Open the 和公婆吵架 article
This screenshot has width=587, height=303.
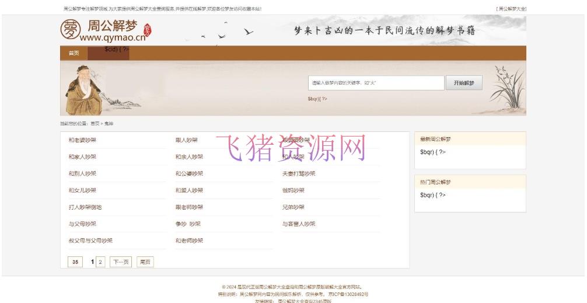(190, 174)
